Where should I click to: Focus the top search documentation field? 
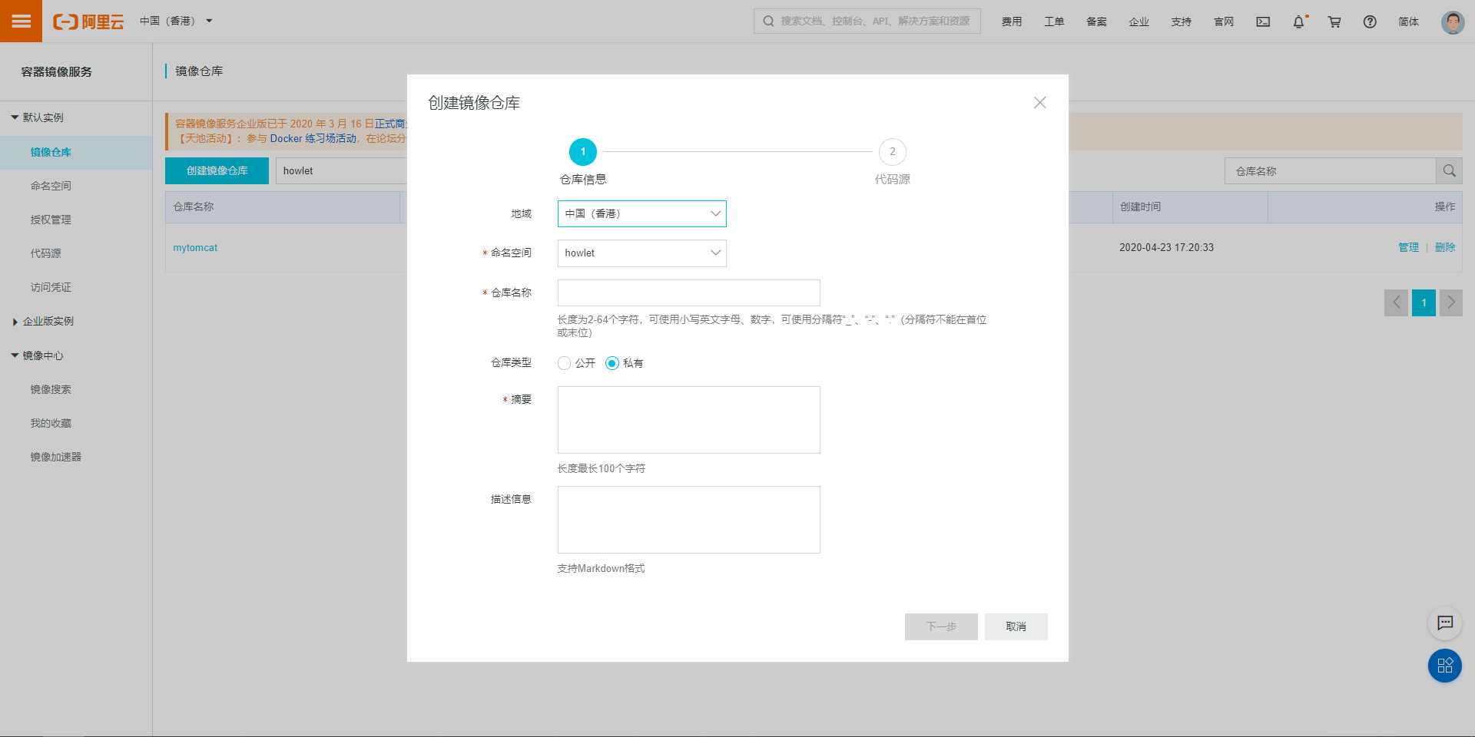point(867,21)
